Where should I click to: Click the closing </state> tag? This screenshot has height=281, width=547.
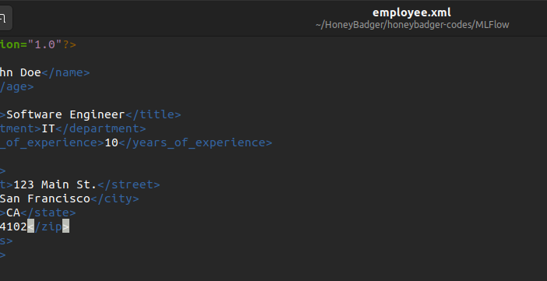tap(48, 213)
